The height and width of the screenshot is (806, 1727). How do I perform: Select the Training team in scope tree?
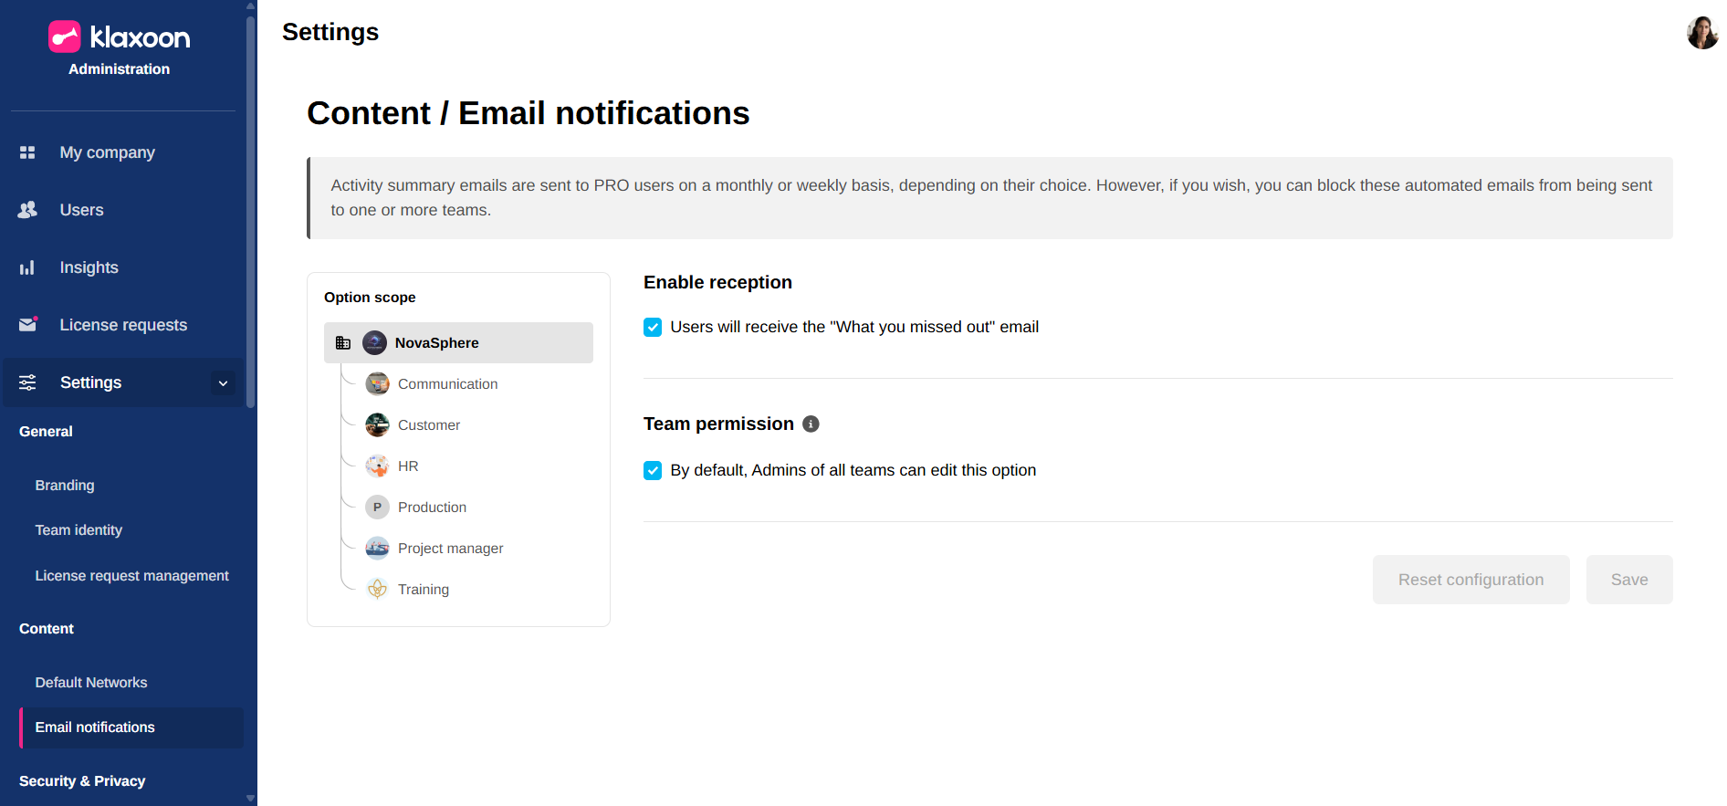[423, 590]
